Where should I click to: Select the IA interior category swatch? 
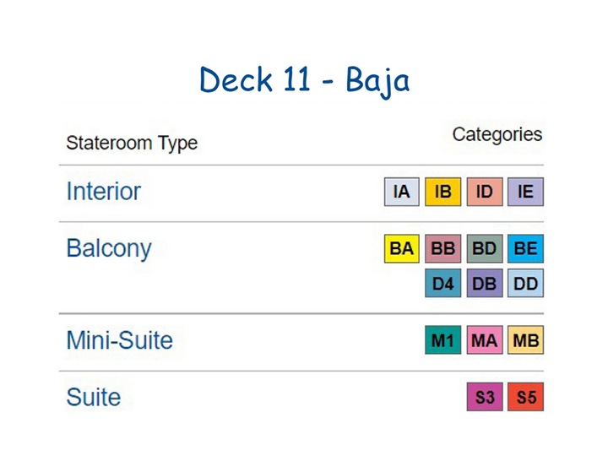click(402, 192)
